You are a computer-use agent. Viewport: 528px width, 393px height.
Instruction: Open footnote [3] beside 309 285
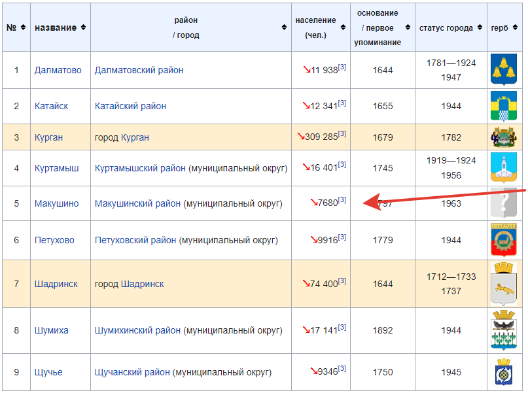(342, 133)
